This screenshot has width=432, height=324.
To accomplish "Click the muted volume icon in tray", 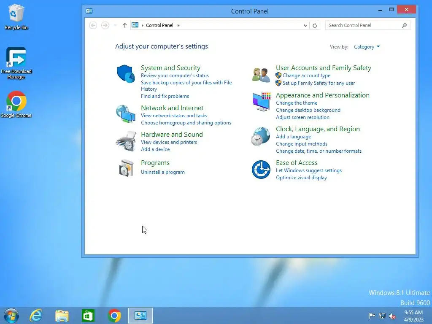I will [x=392, y=316].
